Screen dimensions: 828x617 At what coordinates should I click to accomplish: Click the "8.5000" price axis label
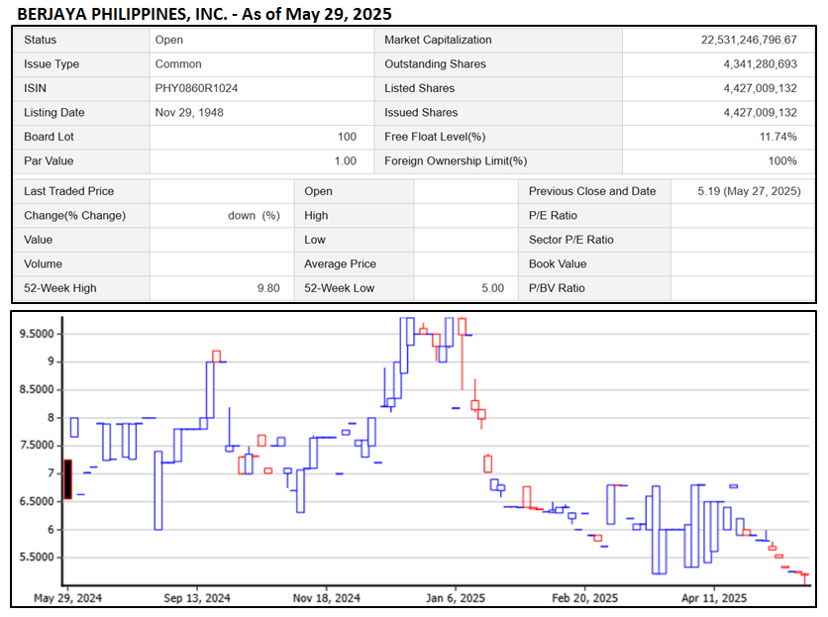pyautogui.click(x=37, y=390)
